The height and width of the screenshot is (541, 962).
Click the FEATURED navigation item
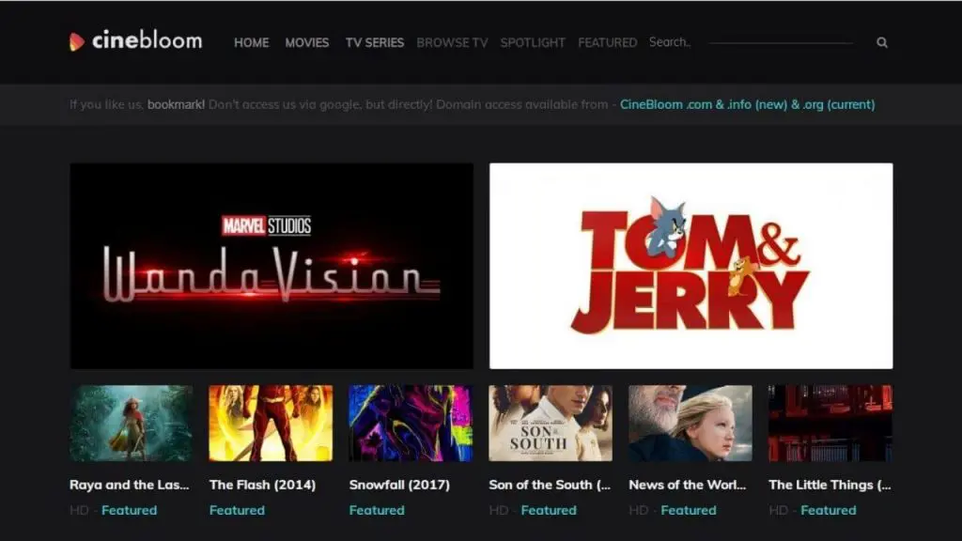(x=607, y=42)
